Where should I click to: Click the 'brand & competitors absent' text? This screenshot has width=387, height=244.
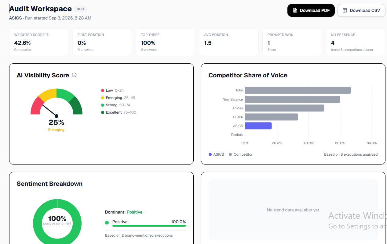coord(352,50)
